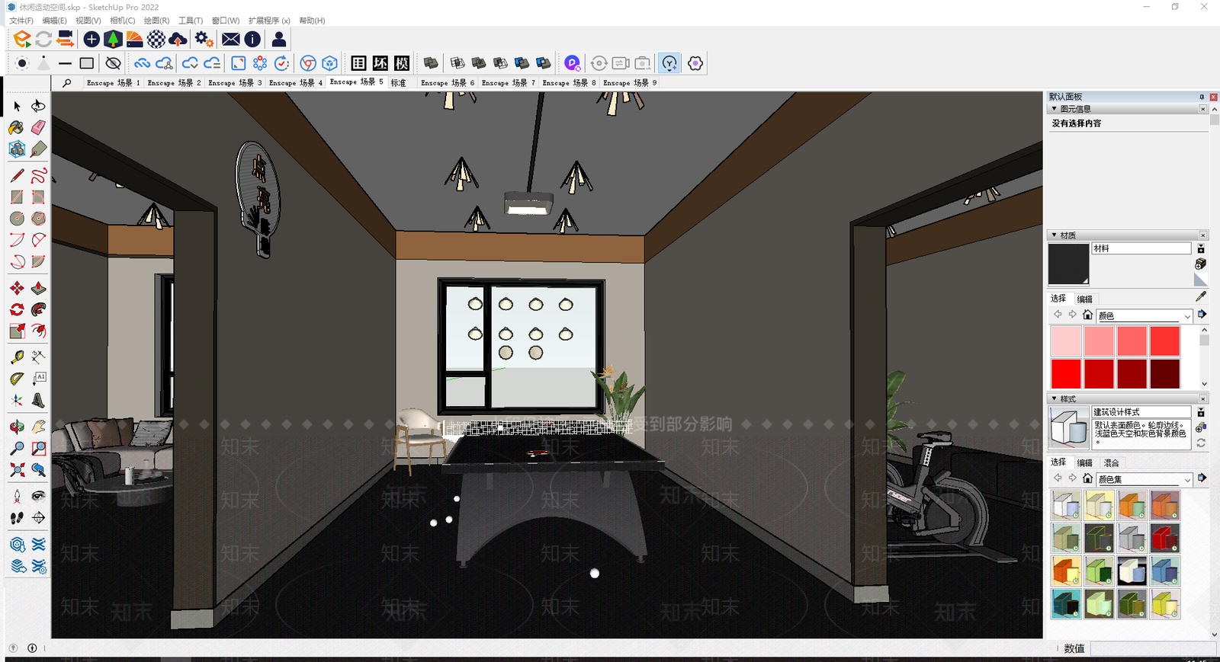Open the Enscape asset library tree icon
The width and height of the screenshot is (1220, 662).
[x=113, y=39]
